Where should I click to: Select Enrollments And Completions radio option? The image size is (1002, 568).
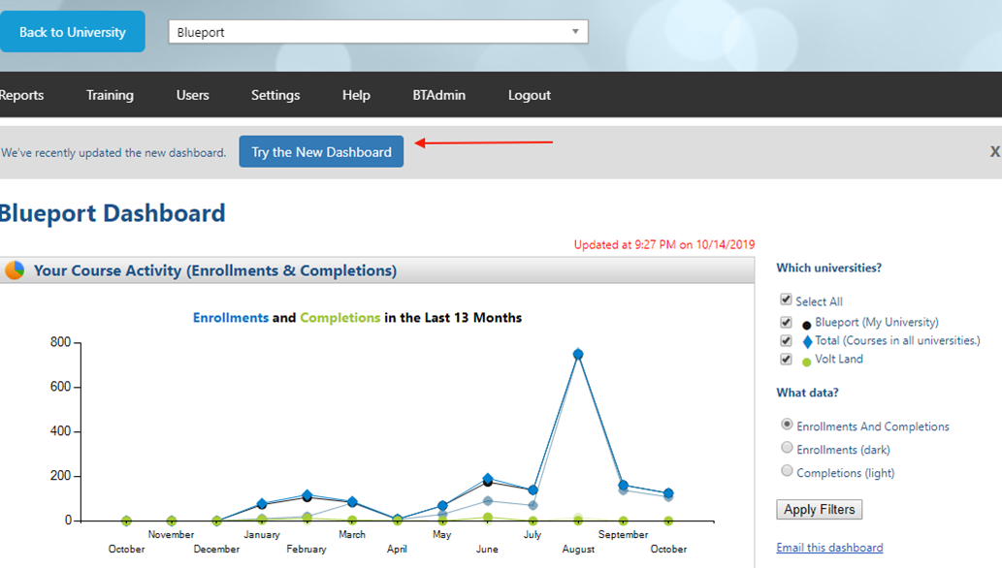click(x=788, y=425)
